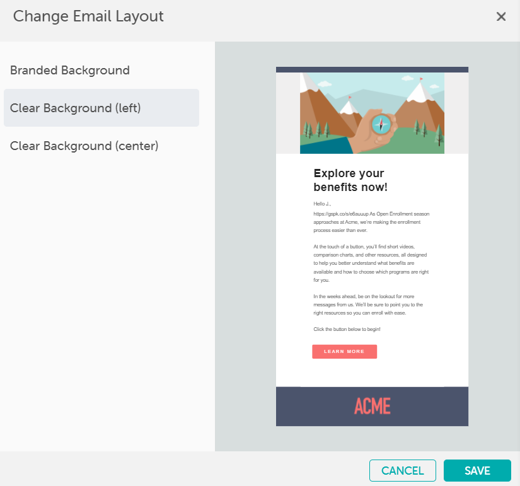Click the "At the touch of a button" paragraph
This screenshot has height=486, width=520.
click(371, 263)
